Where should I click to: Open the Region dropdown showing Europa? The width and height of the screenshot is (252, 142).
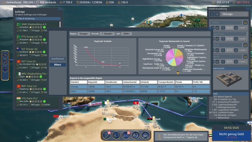point(83,33)
